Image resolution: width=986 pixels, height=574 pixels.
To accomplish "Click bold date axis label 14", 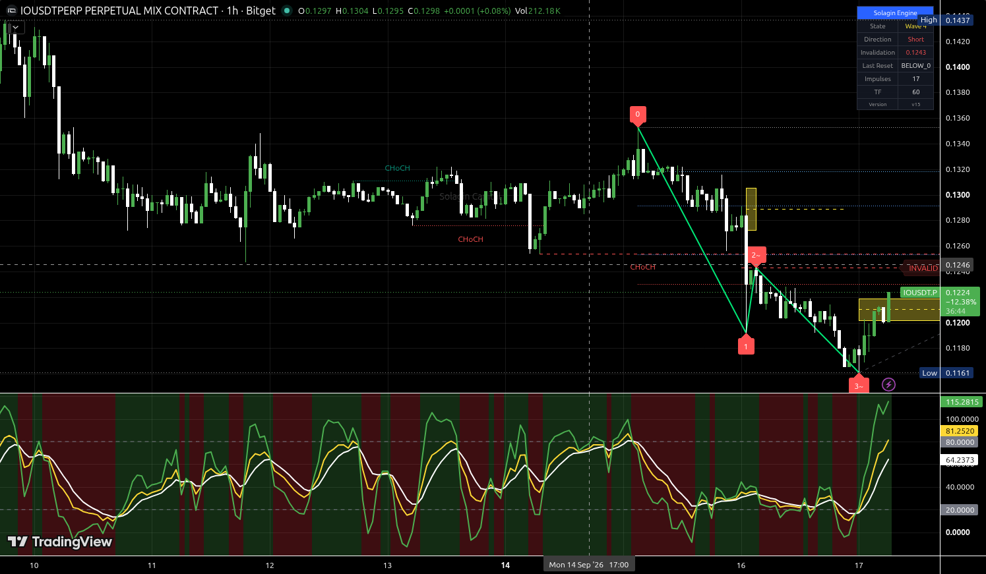I will (x=505, y=565).
